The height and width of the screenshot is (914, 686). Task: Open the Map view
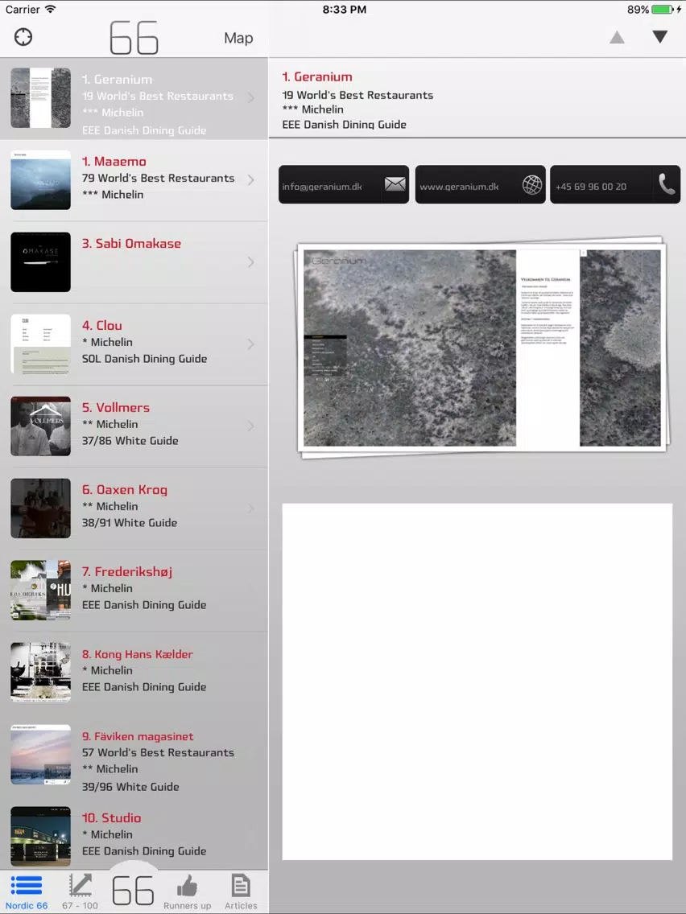click(x=238, y=38)
